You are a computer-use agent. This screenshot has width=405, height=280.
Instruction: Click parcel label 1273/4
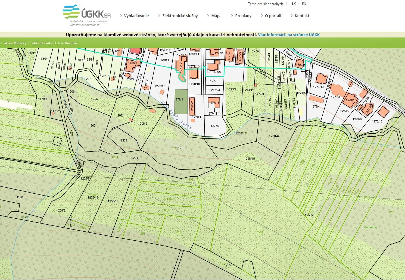click(315, 106)
